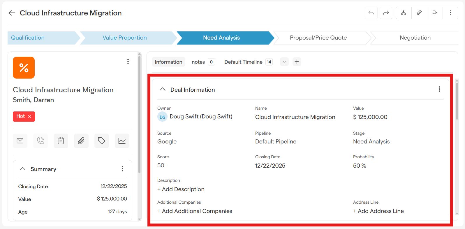Click the phone call icon

(x=40, y=141)
